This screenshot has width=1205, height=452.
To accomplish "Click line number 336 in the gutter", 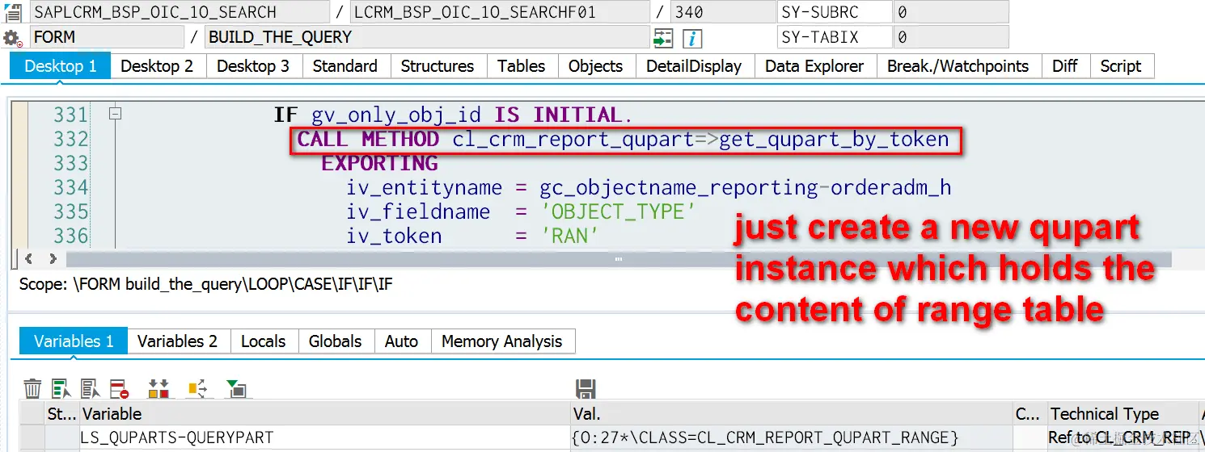I will [70, 236].
